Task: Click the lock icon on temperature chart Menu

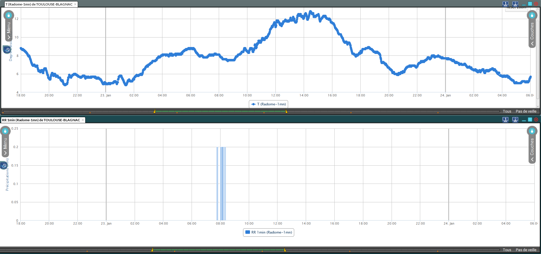Action: tap(9, 15)
